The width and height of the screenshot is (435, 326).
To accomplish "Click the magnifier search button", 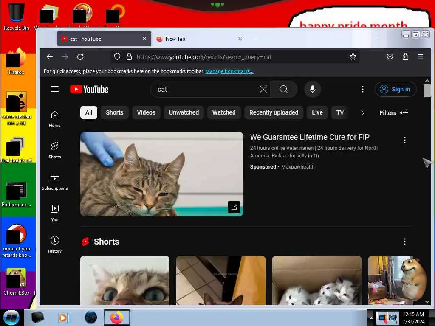I will click(x=283, y=89).
